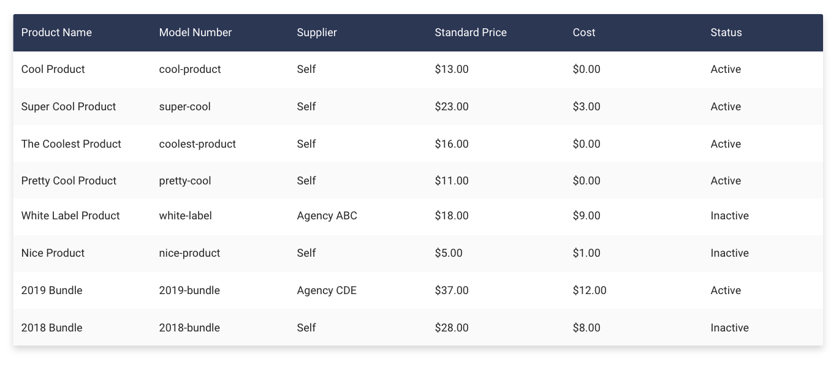Open the 2019 Bundle product entry
This screenshot has height=367, width=839.
point(51,290)
